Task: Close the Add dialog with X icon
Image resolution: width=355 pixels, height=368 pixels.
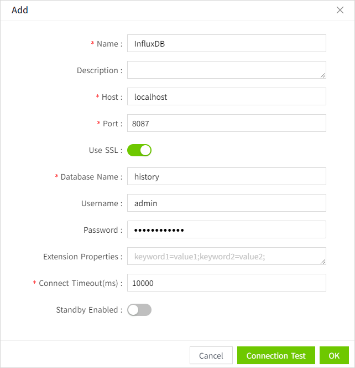Action: [x=340, y=10]
